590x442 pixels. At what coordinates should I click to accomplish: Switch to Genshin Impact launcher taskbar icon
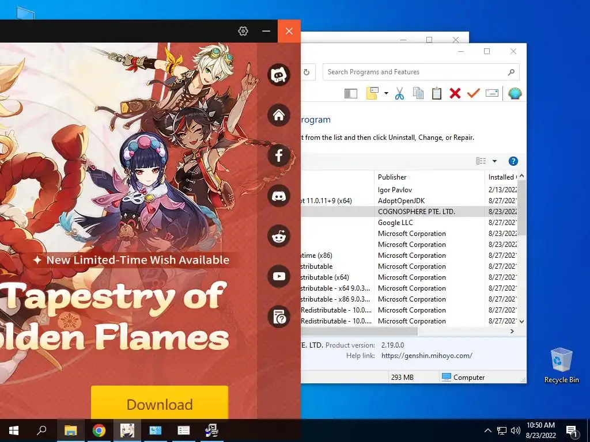point(127,430)
